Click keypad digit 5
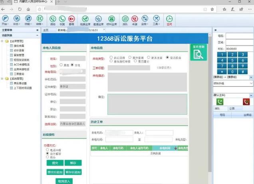The height and width of the screenshot is (184, 254). (232, 60)
